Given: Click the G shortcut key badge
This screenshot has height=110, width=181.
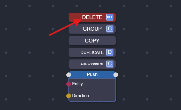Looking at the screenshot, I should pos(110,29).
